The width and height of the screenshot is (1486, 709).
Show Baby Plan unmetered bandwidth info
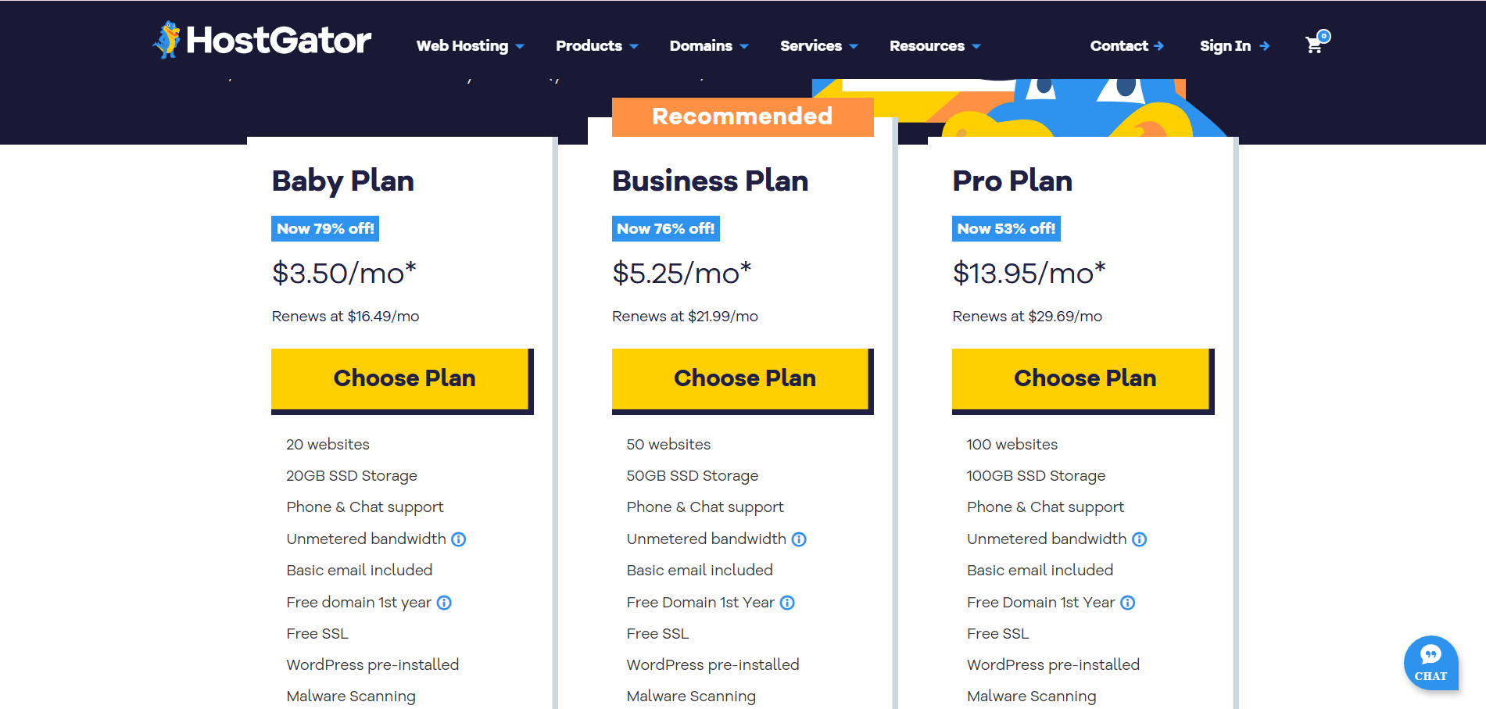click(459, 539)
